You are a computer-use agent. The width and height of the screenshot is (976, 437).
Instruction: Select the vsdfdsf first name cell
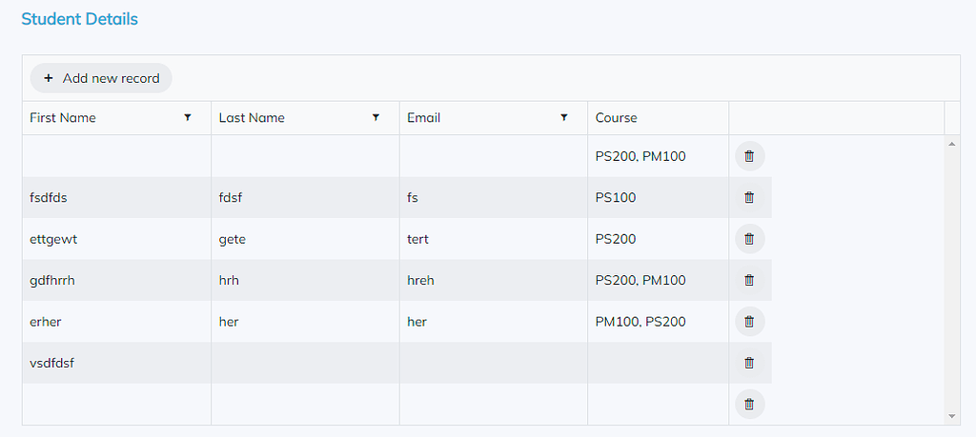[x=117, y=363]
